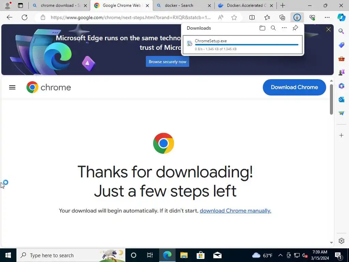
Task: Click the Chrome logo in page header
Action: click(48, 87)
